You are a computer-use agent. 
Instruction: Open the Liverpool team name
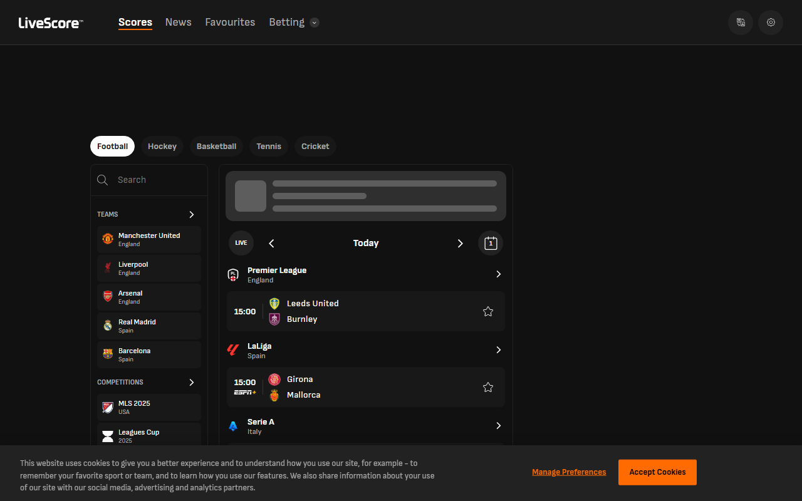click(x=133, y=264)
